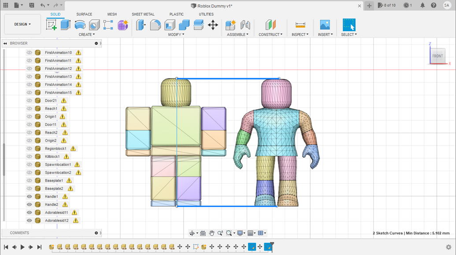
Task: Select the Pan hand tool
Action: (x=211, y=233)
